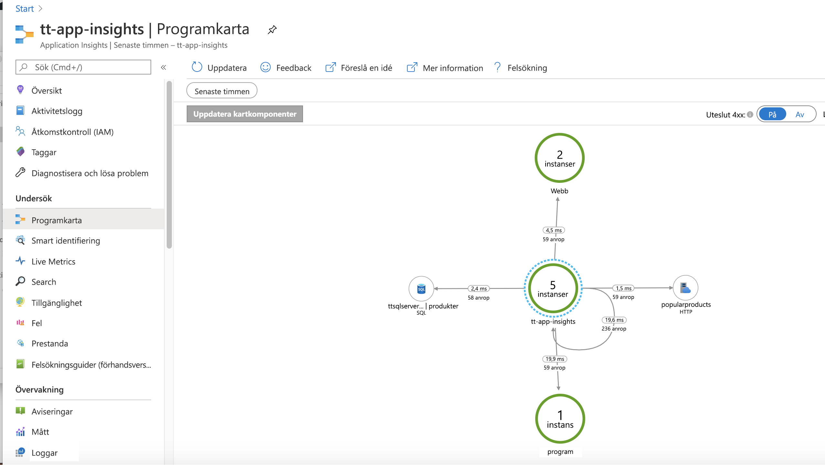Select the SQL database node icon

[421, 289]
